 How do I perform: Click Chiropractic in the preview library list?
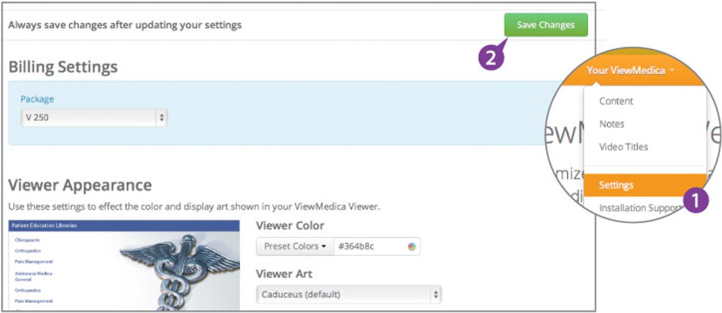tap(27, 240)
